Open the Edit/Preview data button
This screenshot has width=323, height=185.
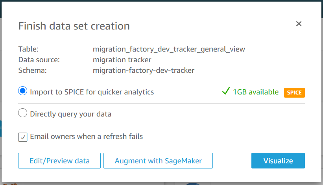point(59,161)
